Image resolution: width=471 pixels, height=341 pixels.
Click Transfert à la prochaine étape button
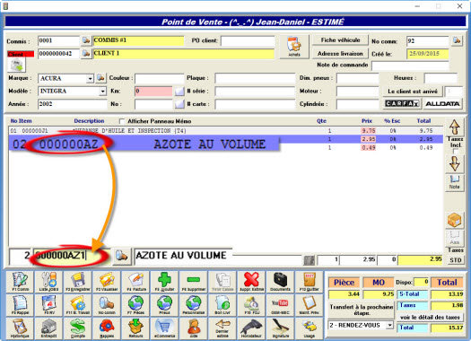pos(362,310)
